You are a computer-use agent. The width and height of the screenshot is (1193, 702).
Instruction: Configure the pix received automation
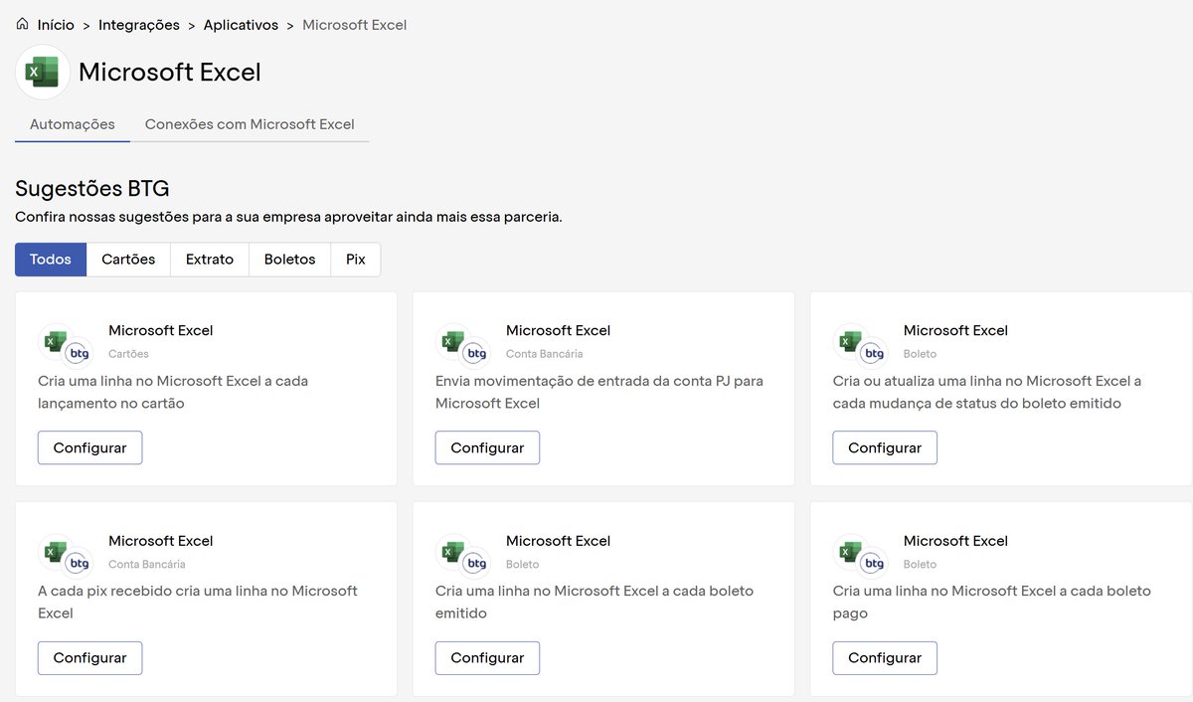click(x=89, y=657)
